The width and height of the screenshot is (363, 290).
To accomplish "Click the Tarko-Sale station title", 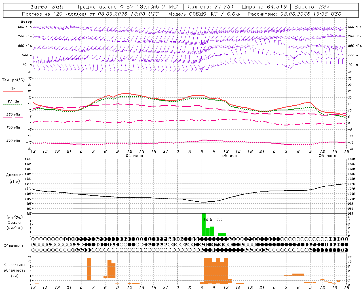I will click(x=47, y=7).
